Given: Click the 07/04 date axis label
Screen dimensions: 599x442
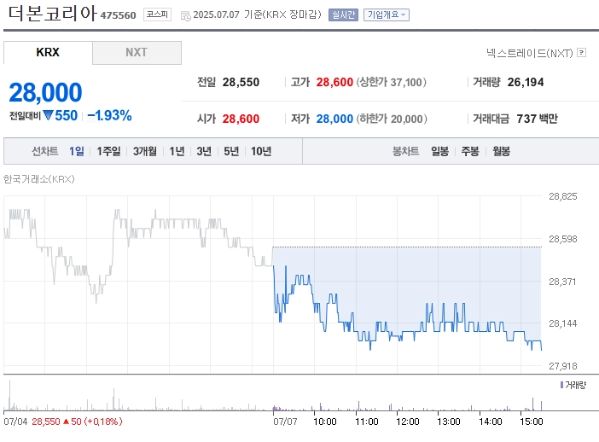Looking at the screenshot, I should (x=15, y=422).
